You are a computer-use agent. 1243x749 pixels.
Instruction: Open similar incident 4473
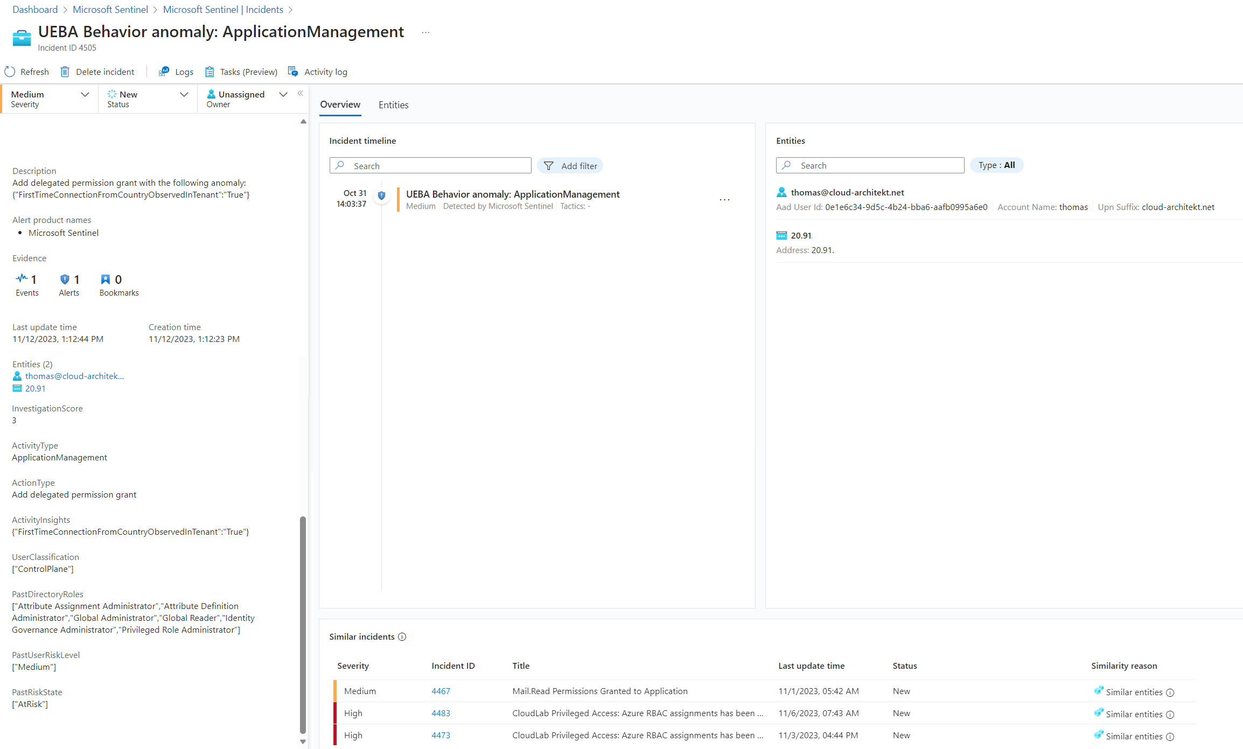click(441, 735)
